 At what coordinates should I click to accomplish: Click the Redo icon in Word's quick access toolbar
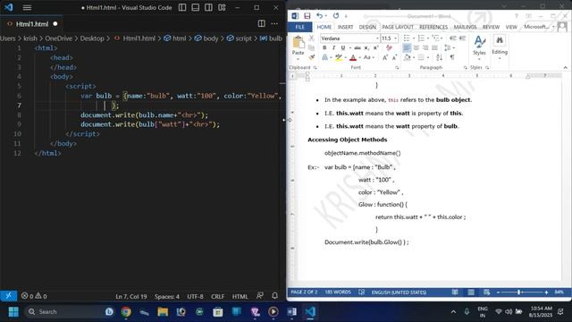click(x=336, y=16)
